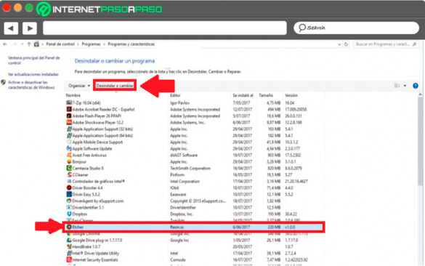The height and width of the screenshot is (266, 425).
Task: Open Ver actualizaciones instaladas link
Action: (33, 74)
